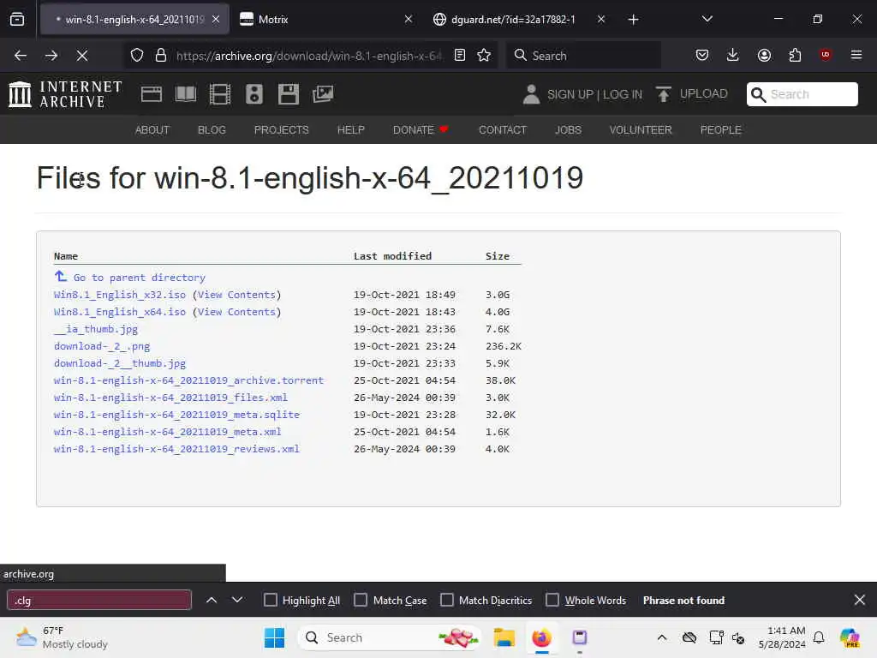Open the tracking protection shield icon
The height and width of the screenshot is (658, 877).
(x=137, y=56)
